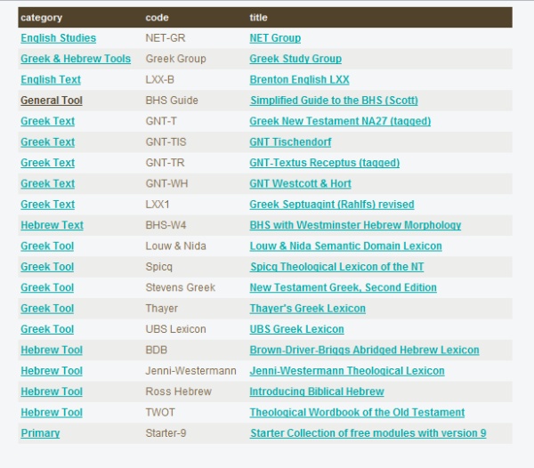Open GNT Tischendorf title link
Screen dimensions: 534x468
(290, 142)
